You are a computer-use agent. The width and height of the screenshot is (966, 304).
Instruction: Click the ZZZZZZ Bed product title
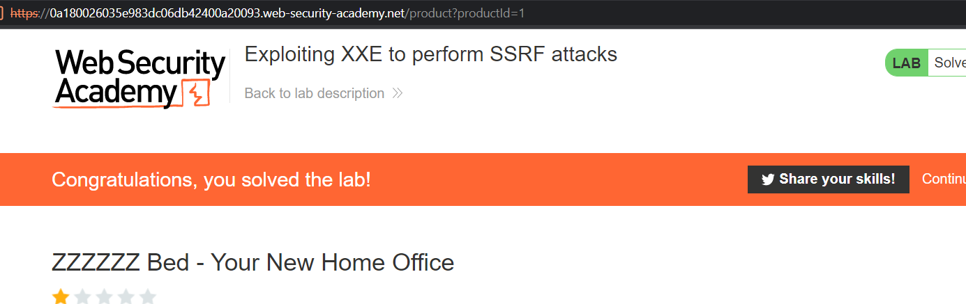[x=252, y=262]
